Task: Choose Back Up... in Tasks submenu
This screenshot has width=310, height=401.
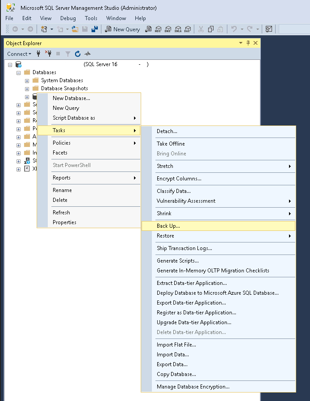Action: (x=218, y=226)
